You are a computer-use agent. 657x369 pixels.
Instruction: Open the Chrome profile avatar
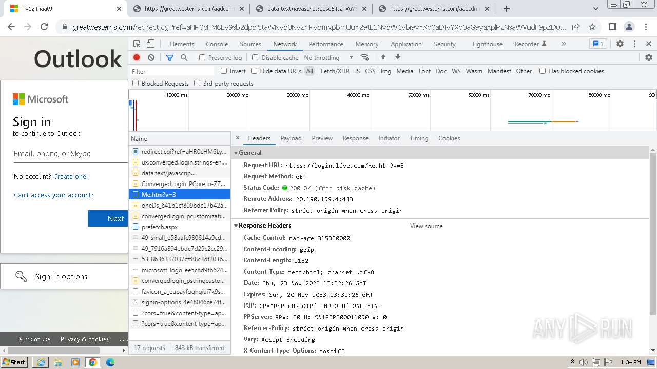pyautogui.click(x=629, y=27)
